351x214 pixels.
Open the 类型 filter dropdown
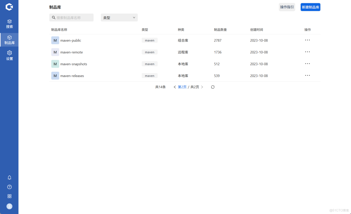(119, 17)
